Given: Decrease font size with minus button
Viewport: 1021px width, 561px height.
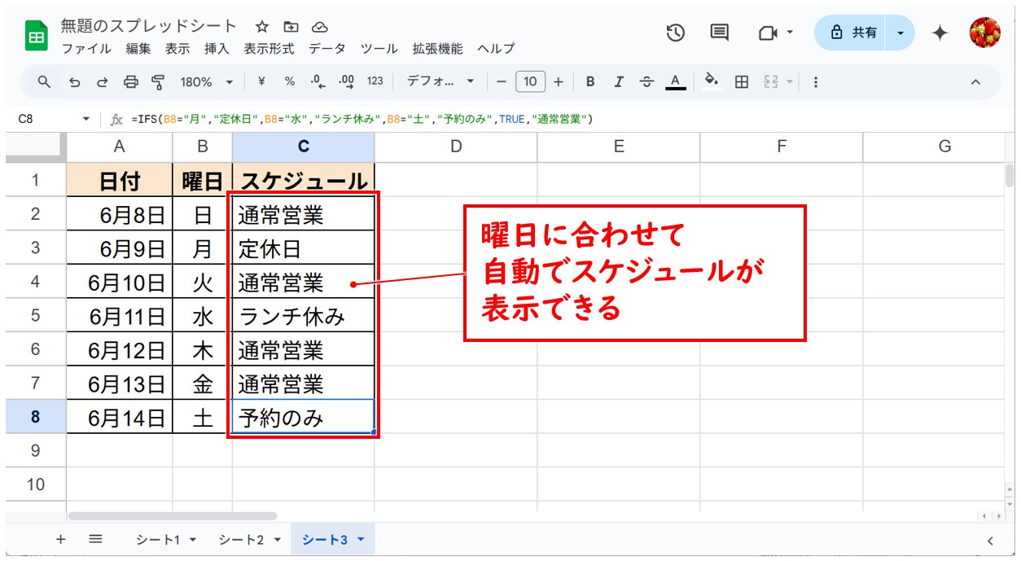Looking at the screenshot, I should [x=502, y=81].
